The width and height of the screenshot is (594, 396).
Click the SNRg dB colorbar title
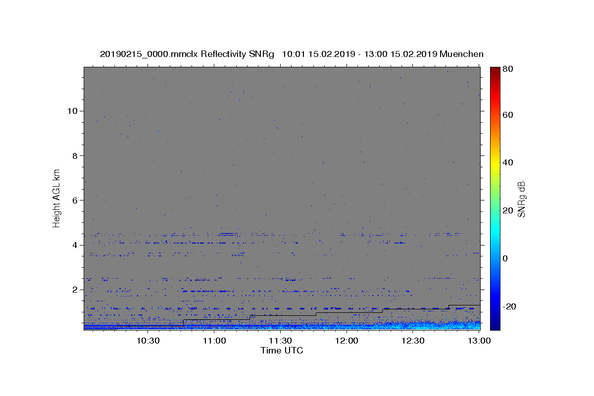[x=521, y=199]
